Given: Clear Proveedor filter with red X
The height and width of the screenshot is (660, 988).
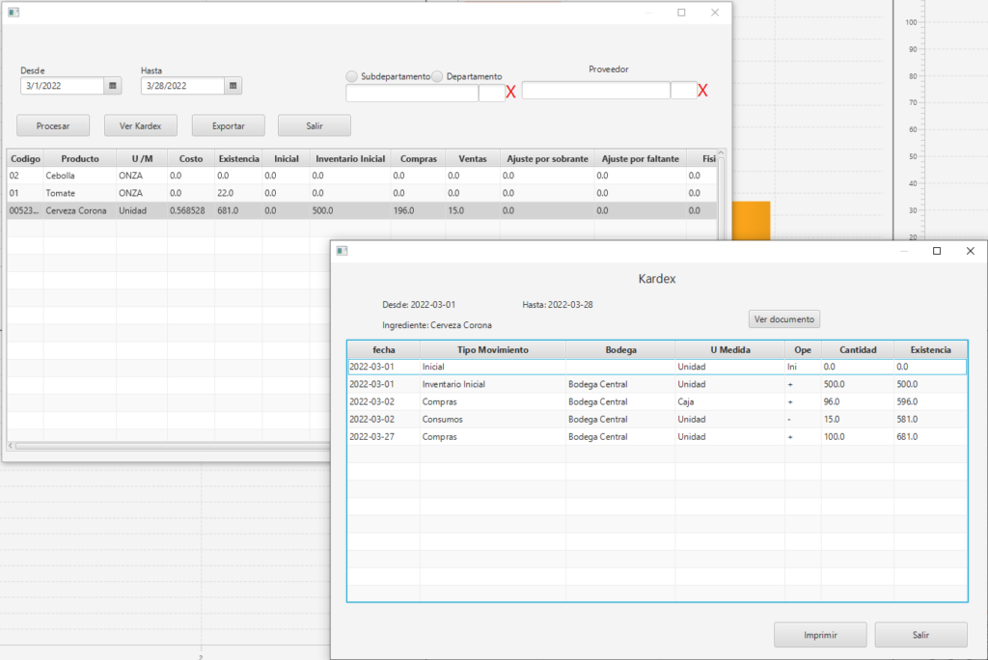Looking at the screenshot, I should [702, 91].
